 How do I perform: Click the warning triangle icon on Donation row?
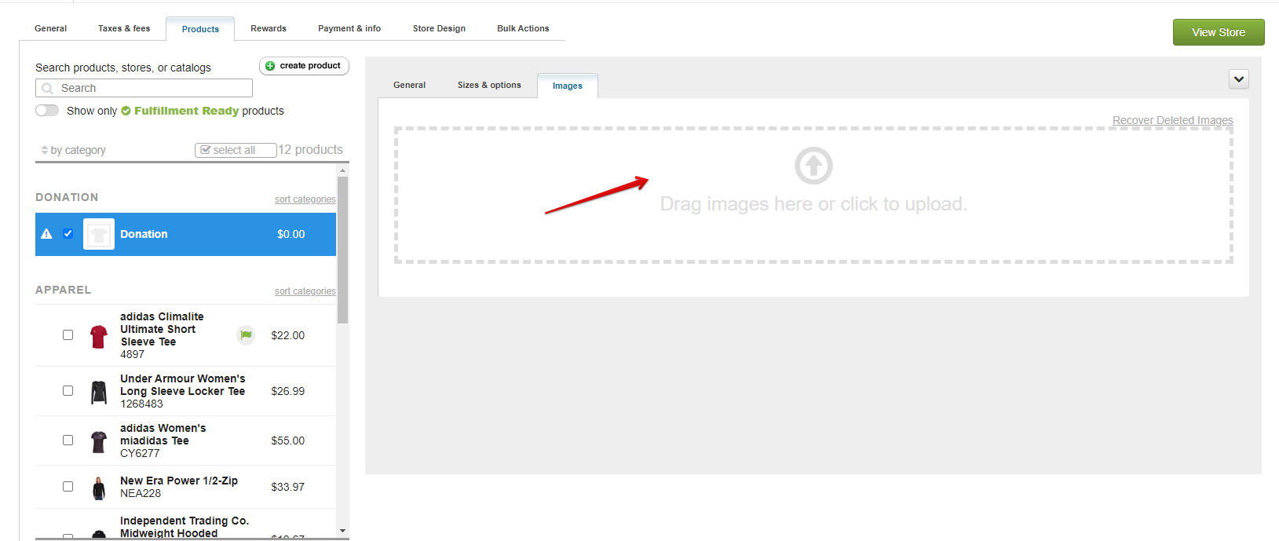46,234
